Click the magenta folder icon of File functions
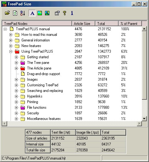 (x=23, y=107)
